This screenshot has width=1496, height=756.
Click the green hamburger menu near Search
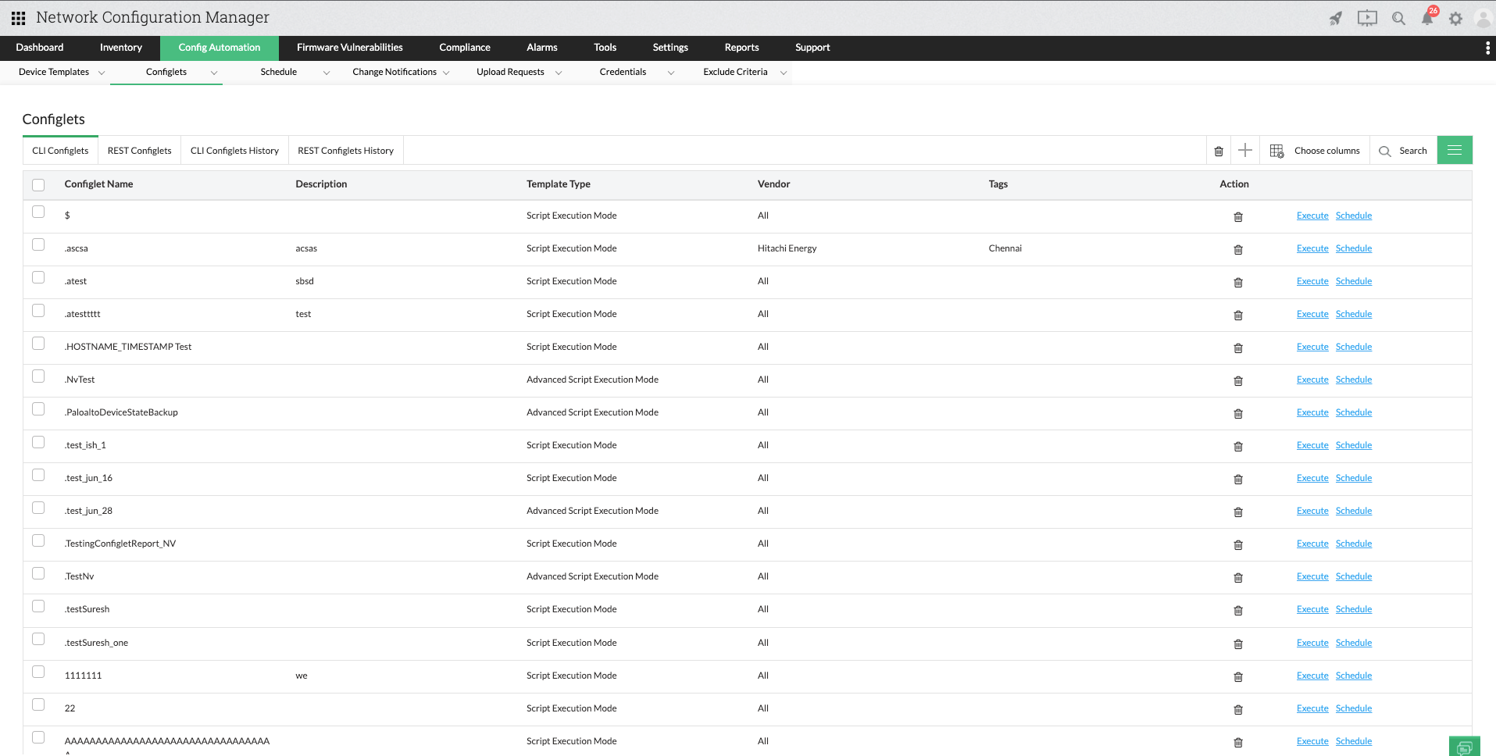coord(1455,150)
